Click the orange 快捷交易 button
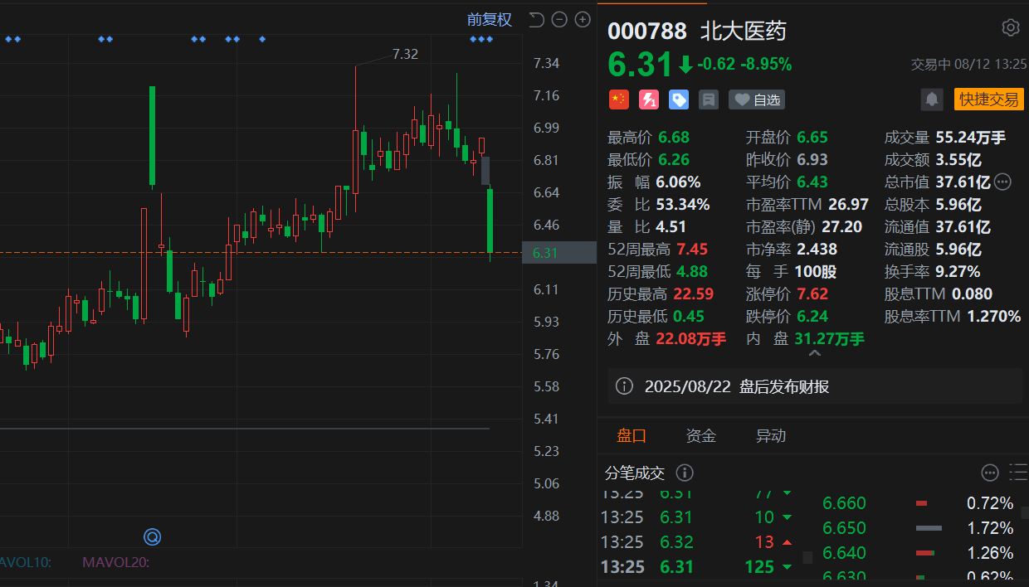Viewport: 1029px width, 587px height. 989,99
